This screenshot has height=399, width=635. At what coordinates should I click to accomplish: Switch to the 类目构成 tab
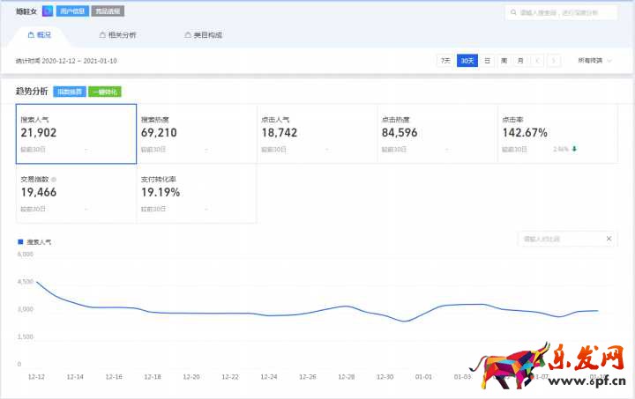[x=202, y=35]
